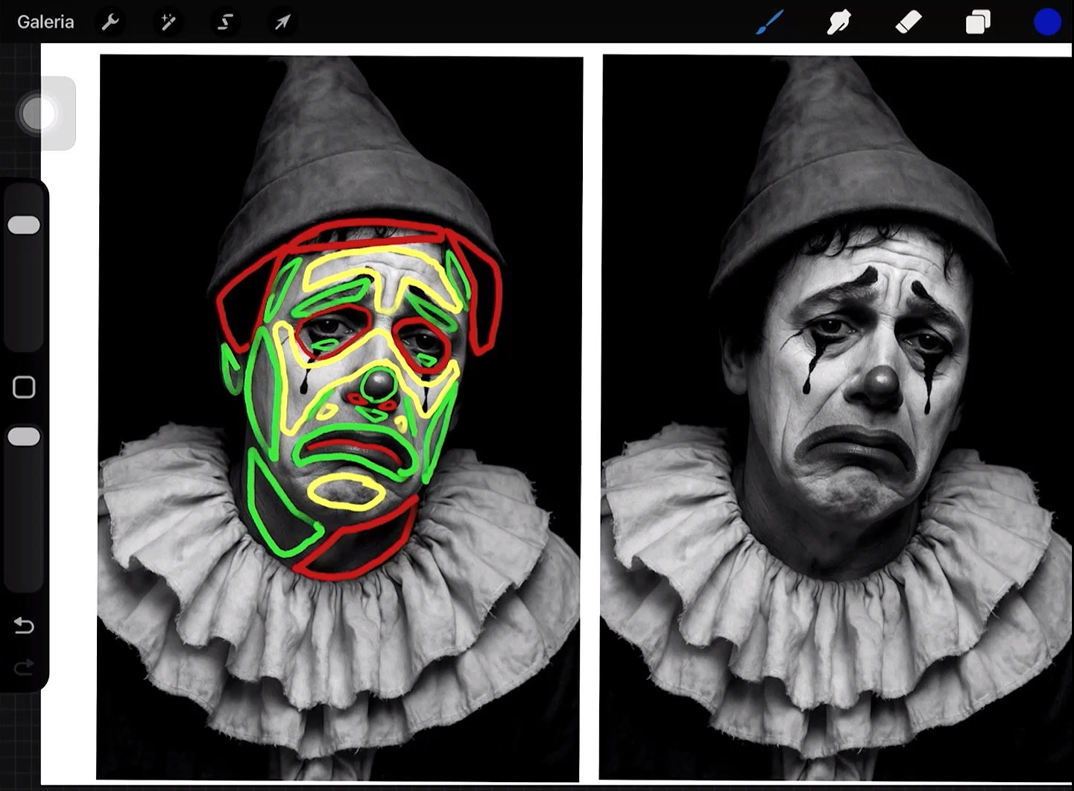Activate the Selection tool

pyautogui.click(x=224, y=22)
